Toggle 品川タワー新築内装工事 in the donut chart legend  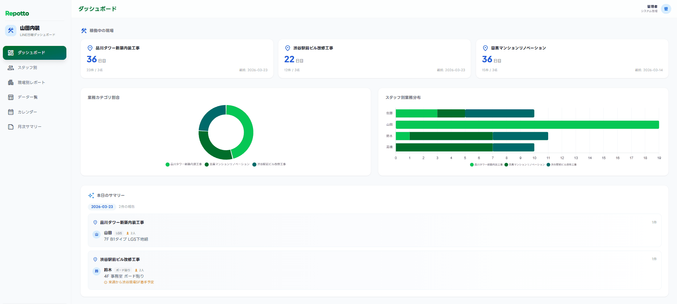[184, 164]
